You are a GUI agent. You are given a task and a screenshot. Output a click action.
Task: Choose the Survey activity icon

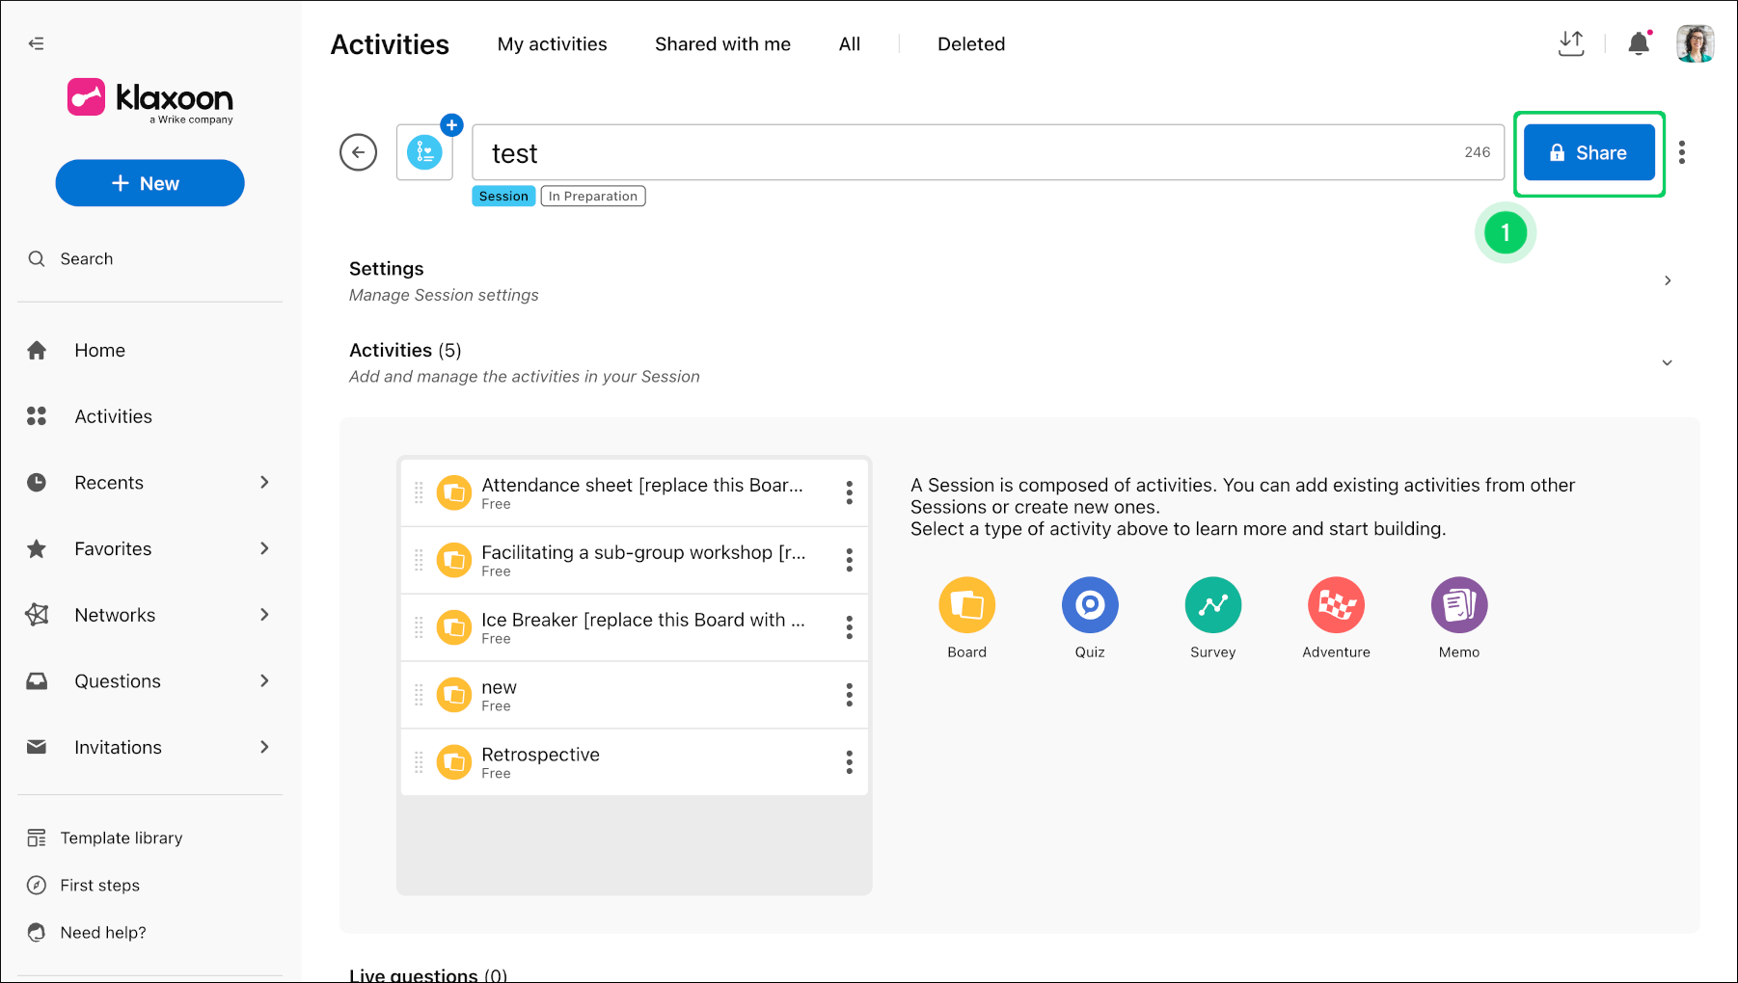1212,605
